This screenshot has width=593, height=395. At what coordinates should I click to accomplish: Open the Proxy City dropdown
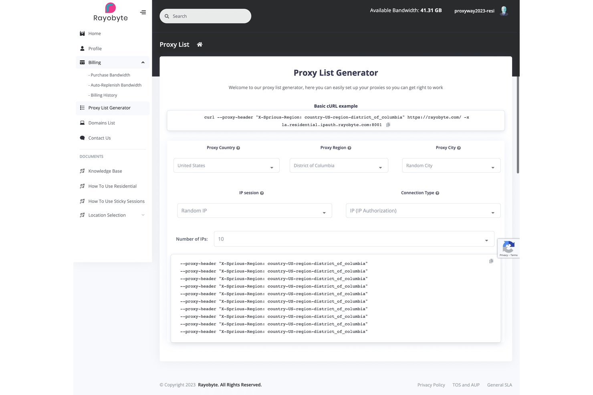click(x=451, y=166)
